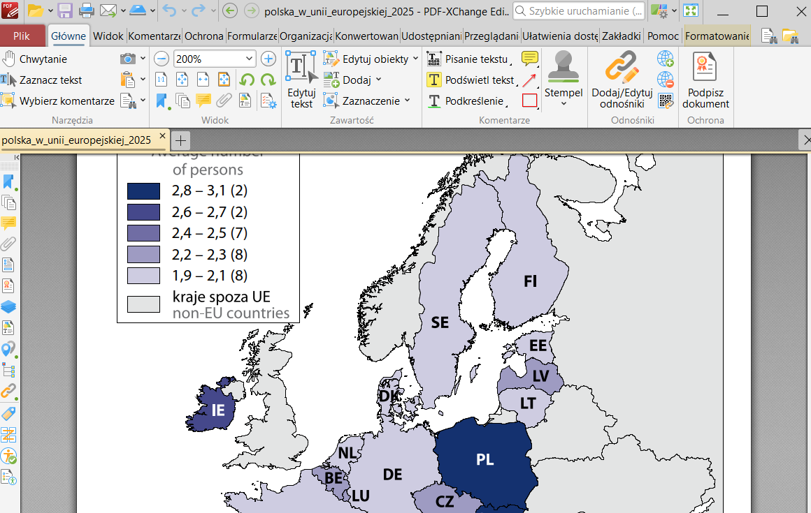Activate the Wybierz komentarze tool
This screenshot has height=513, width=811.
tap(58, 101)
